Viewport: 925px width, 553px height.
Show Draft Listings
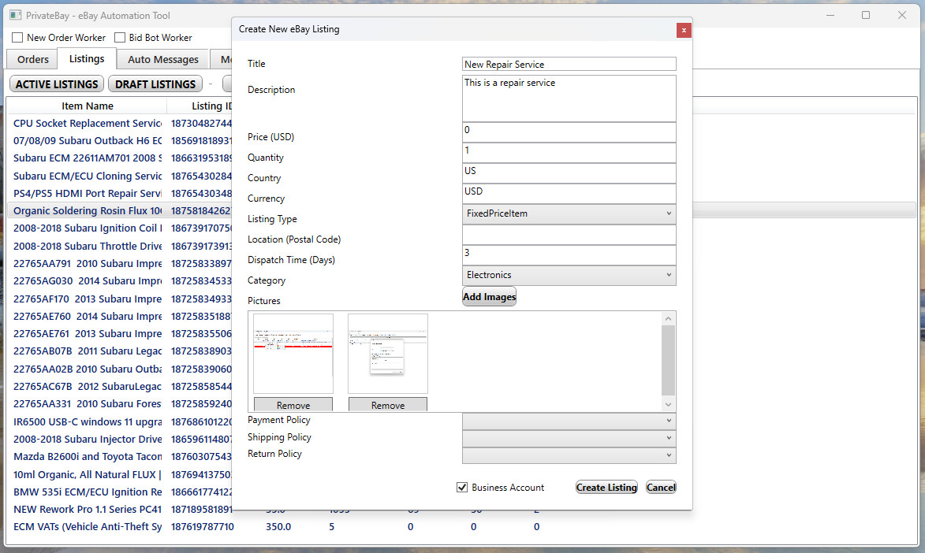(155, 84)
